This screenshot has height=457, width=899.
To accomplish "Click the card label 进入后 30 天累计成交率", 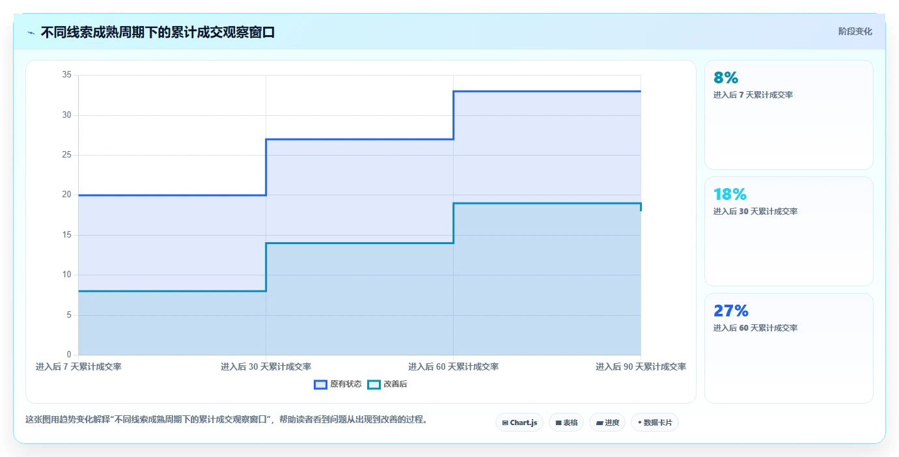I will tap(755, 212).
